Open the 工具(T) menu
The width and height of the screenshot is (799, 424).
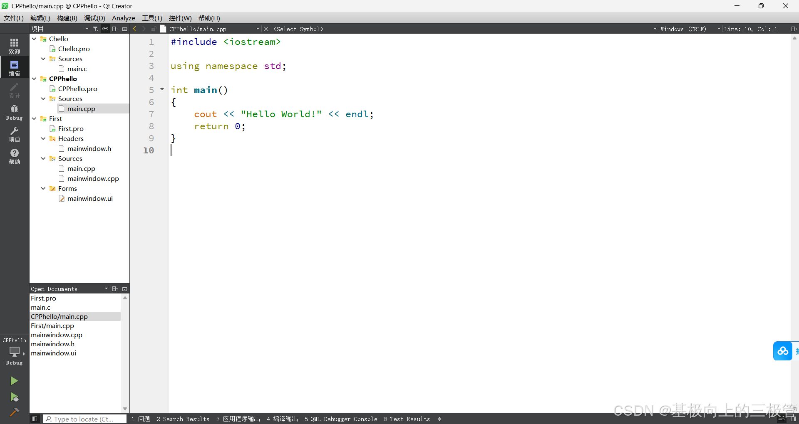pyautogui.click(x=152, y=18)
